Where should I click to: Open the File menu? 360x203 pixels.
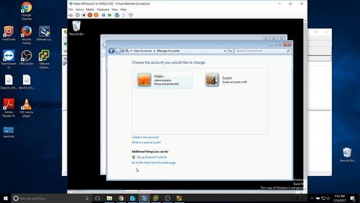[x=71, y=10]
